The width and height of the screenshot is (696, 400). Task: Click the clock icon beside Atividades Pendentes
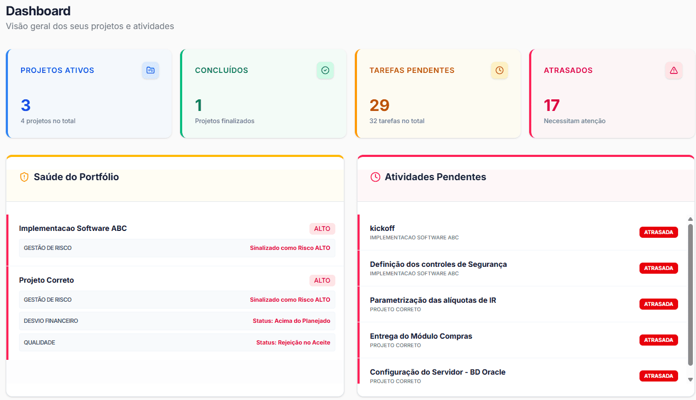pos(375,177)
